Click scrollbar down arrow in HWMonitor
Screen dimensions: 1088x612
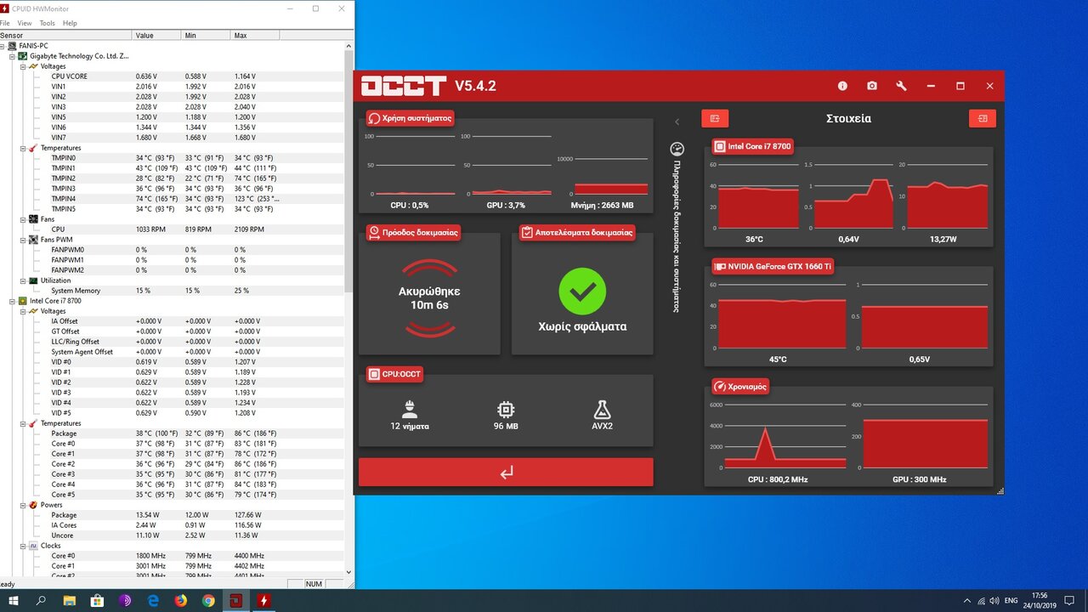pos(348,573)
